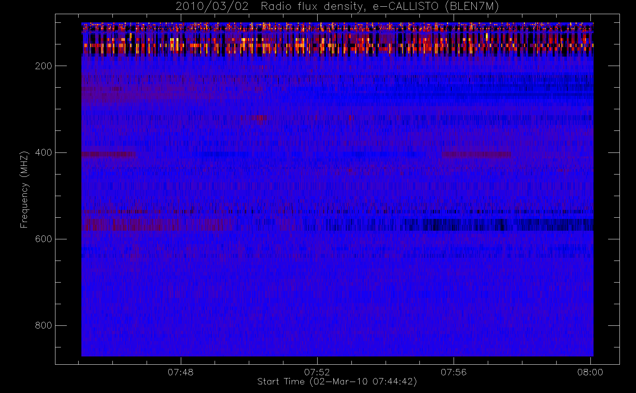636x393 pixels.
Task: Click the 600 frequency tick label
Action: 44,239
